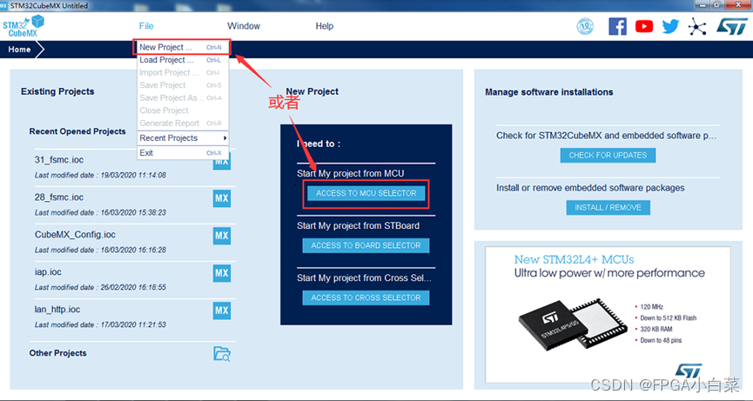The image size is (753, 401).
Task: Click the Home breadcrumb
Action: point(19,50)
